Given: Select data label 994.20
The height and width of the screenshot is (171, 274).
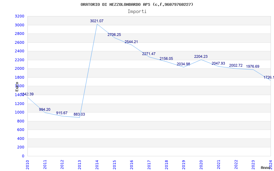Looking at the screenshot, I should (x=45, y=109).
